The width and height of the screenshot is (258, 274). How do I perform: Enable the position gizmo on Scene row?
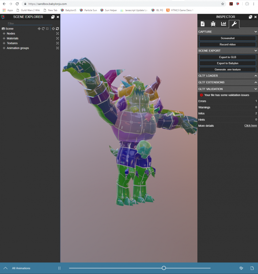point(39,28)
